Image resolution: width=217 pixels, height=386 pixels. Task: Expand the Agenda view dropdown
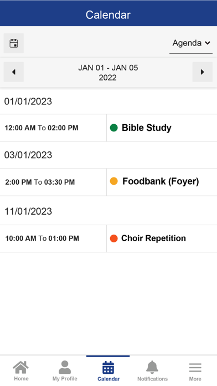[x=191, y=43]
